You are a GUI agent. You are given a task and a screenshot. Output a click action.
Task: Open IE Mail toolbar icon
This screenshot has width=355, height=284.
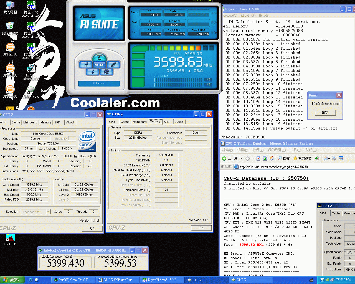pyautogui.click(x=325, y=158)
